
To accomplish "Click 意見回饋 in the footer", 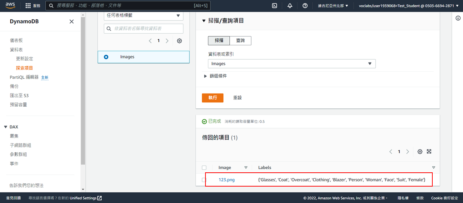I will click(x=14, y=198).
